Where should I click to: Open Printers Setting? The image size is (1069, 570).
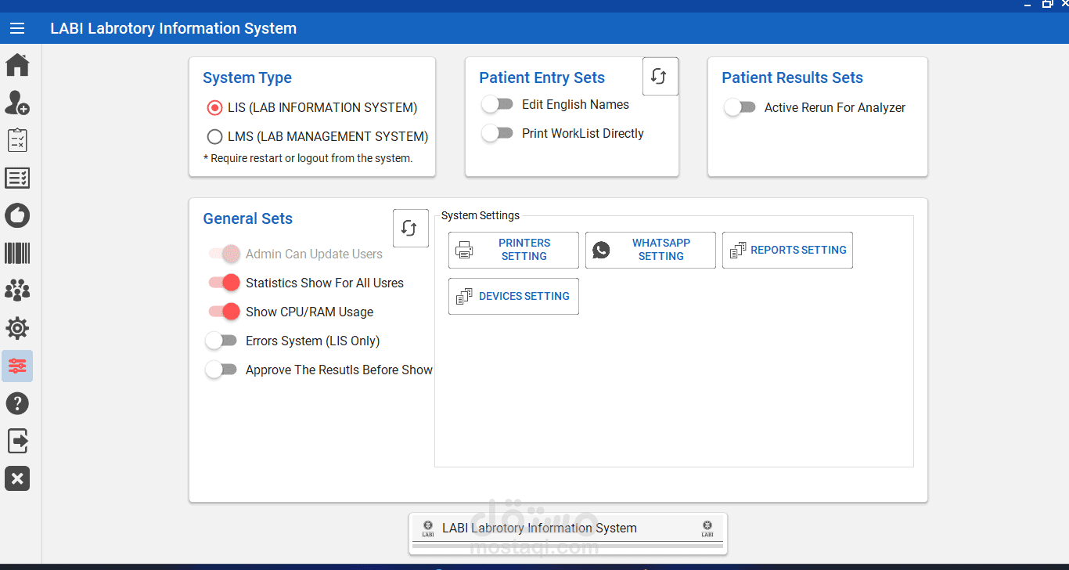[513, 250]
